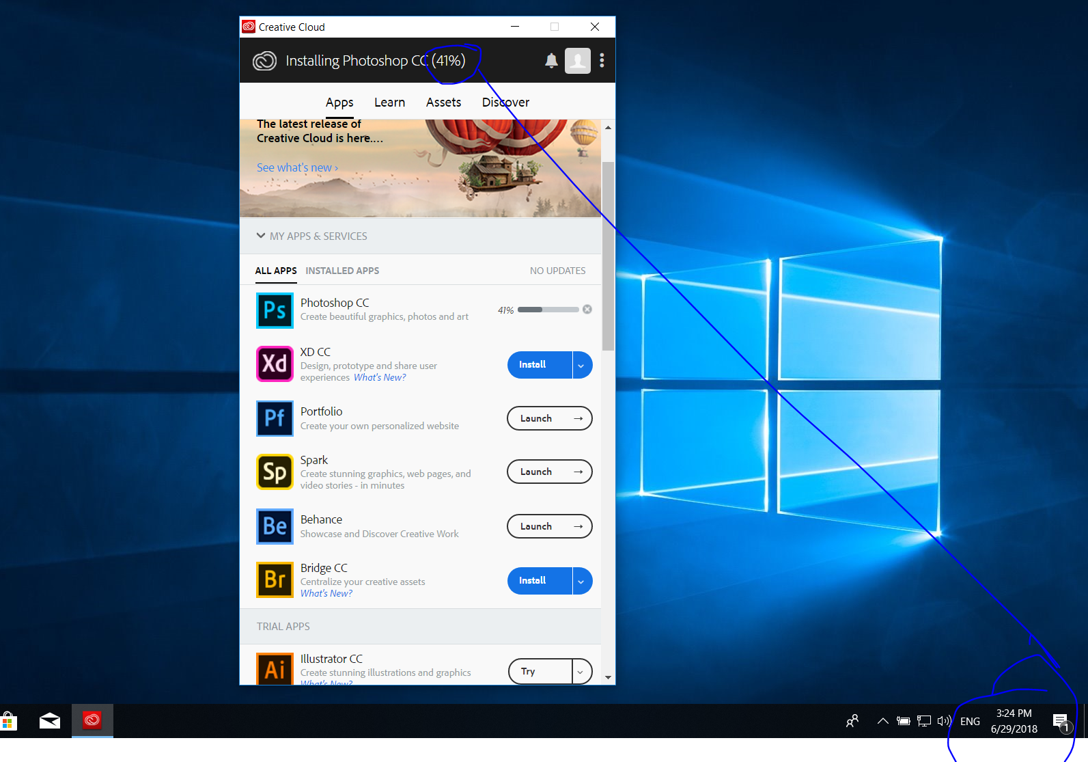The width and height of the screenshot is (1088, 762).
Task: Click the Photoshop CC app name
Action: [x=335, y=303]
